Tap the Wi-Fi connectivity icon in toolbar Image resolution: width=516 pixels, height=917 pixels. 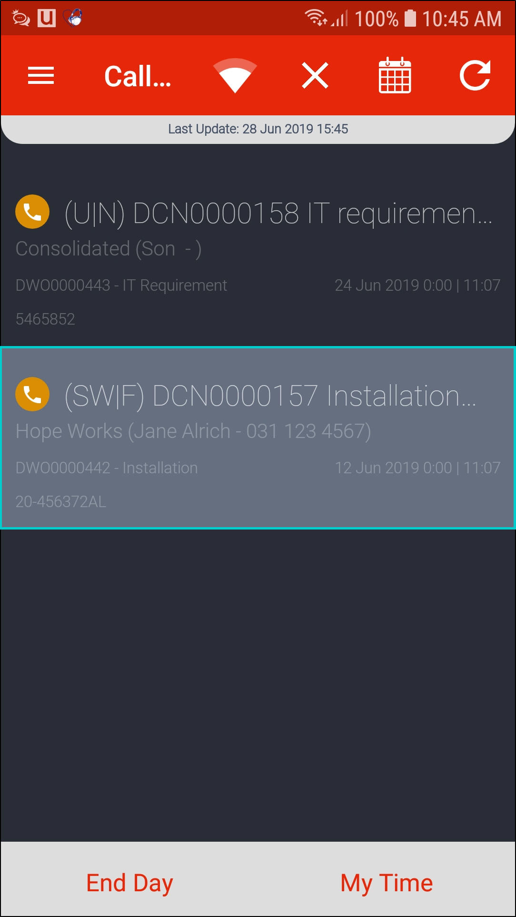coord(235,75)
